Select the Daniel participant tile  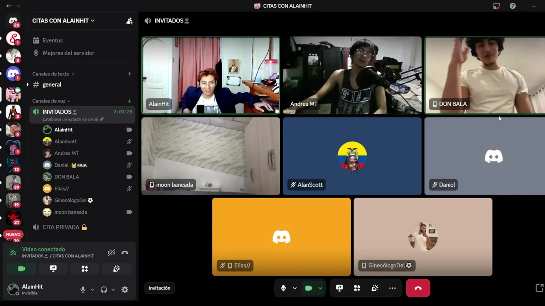click(485, 156)
